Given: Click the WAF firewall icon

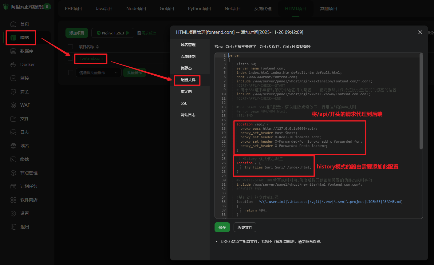Looking at the screenshot, I should click(x=13, y=105).
